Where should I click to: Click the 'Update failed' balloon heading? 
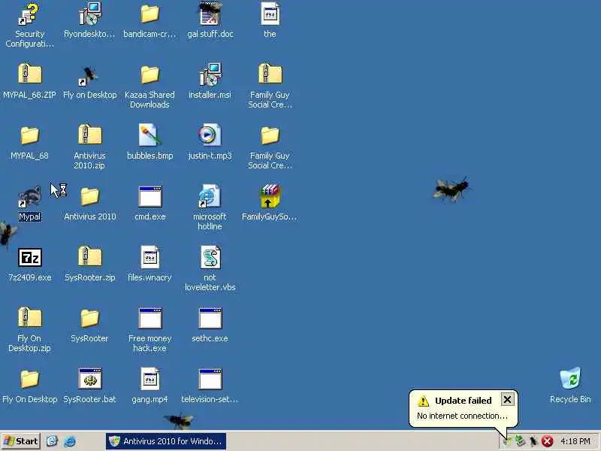[x=463, y=401]
